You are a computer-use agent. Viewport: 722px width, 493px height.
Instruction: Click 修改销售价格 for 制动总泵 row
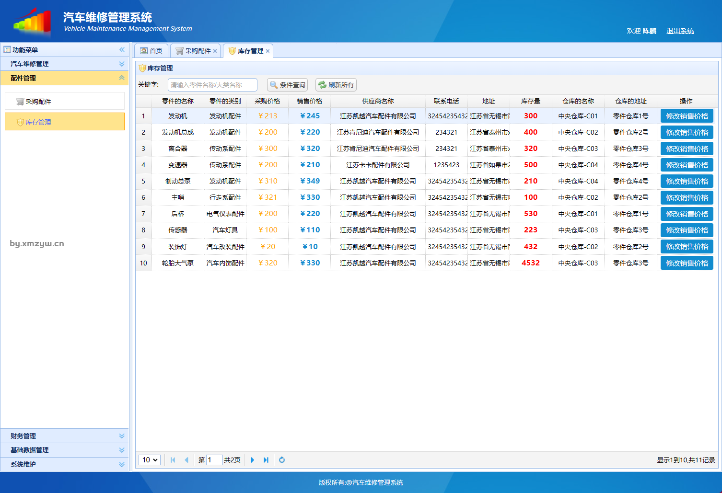(687, 181)
